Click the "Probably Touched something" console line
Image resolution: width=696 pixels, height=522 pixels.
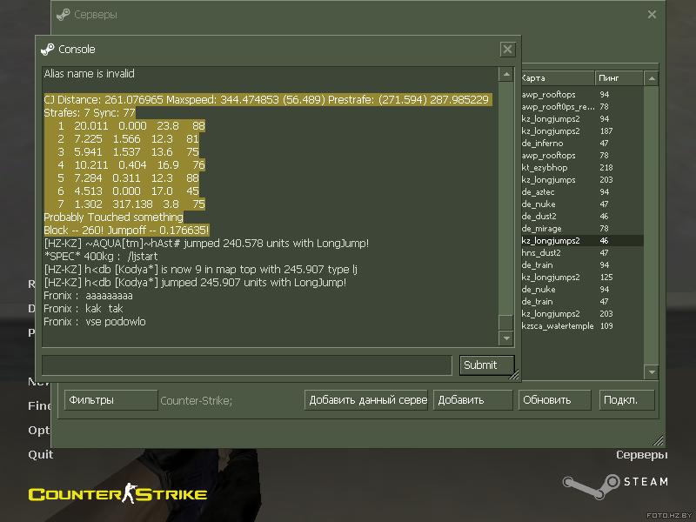click(x=114, y=217)
